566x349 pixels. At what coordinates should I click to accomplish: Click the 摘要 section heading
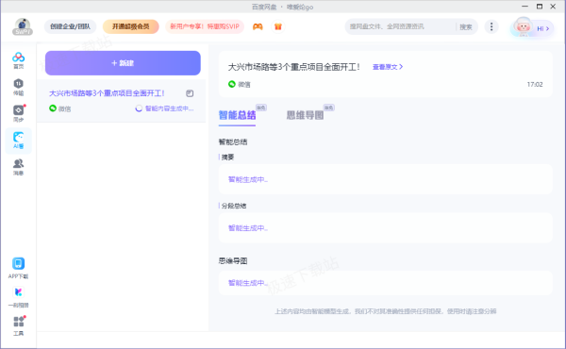pyautogui.click(x=227, y=157)
